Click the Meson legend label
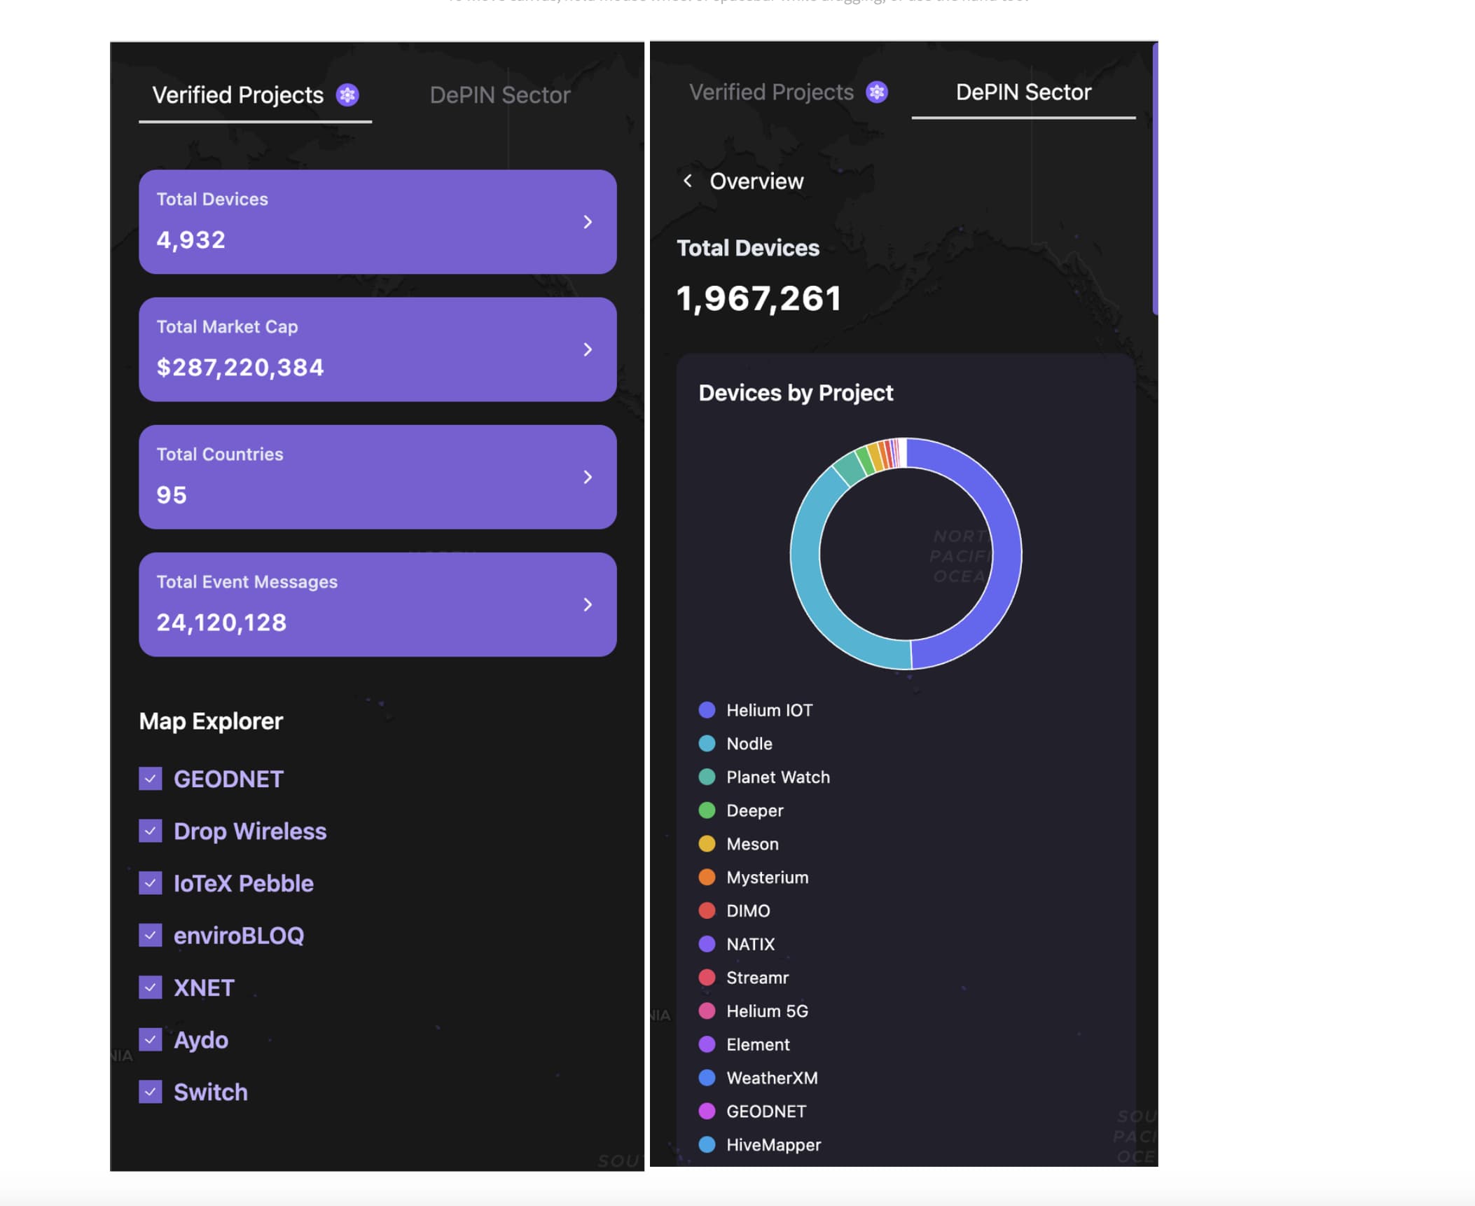The width and height of the screenshot is (1475, 1206). 752,844
